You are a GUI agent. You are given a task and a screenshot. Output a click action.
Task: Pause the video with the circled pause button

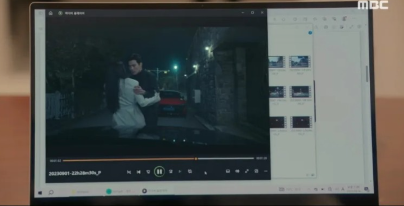click(159, 171)
